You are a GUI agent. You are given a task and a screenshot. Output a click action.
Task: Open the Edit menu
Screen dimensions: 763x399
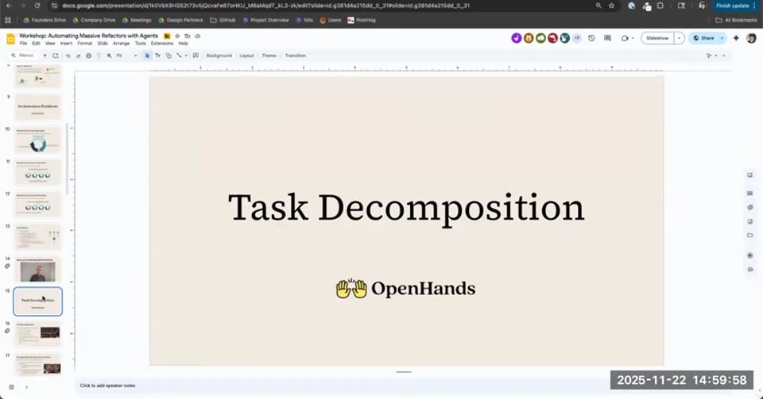(36, 43)
